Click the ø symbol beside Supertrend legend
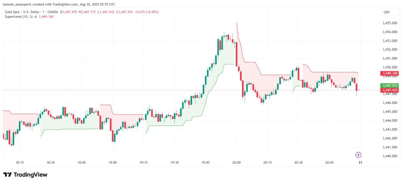This screenshot has height=183, width=403. (x=35, y=17)
